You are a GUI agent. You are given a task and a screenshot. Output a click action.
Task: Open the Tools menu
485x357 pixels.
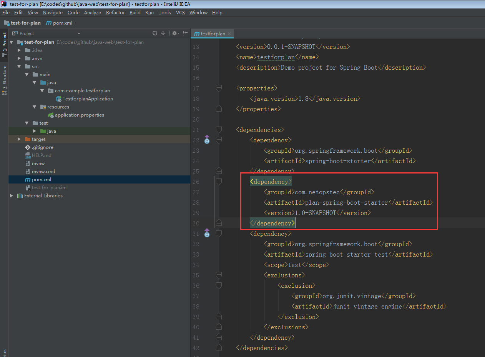pos(164,12)
